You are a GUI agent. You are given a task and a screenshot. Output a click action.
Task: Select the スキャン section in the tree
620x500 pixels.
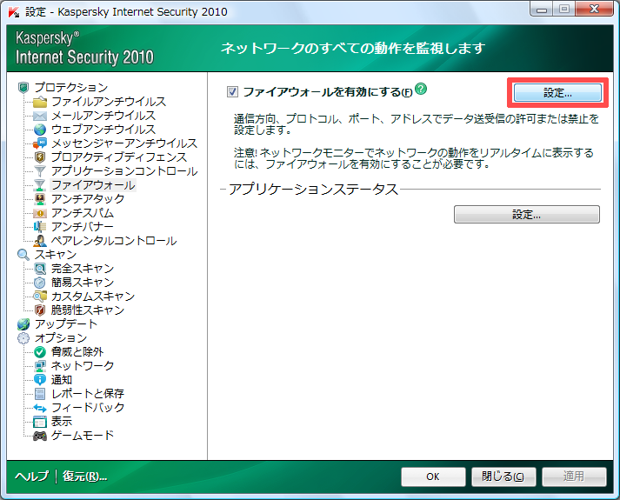tap(57, 255)
